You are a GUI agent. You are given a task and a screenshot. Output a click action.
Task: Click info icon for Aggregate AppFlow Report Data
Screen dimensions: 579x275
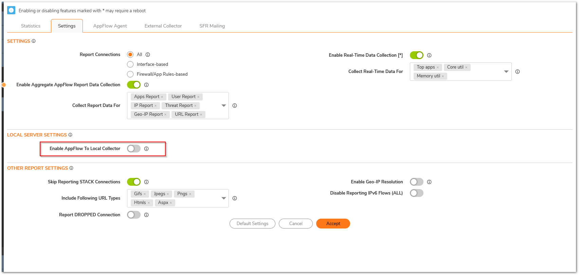click(146, 85)
